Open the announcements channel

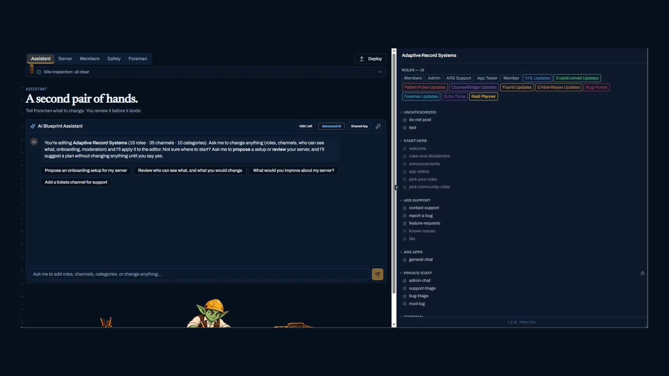(424, 164)
